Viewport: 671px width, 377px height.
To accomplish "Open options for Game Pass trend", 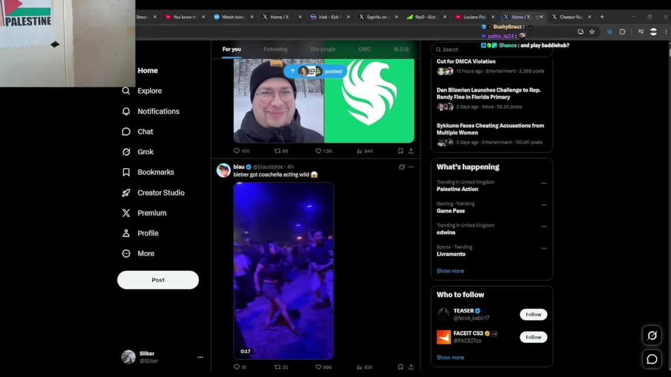I will point(544,205).
